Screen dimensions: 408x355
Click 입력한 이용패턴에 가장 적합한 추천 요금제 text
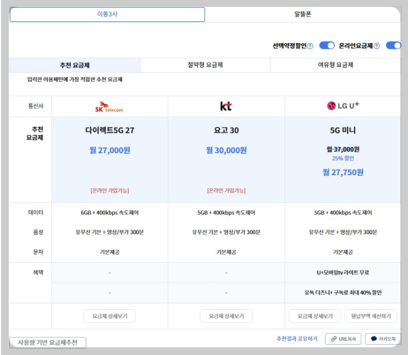tap(75, 79)
